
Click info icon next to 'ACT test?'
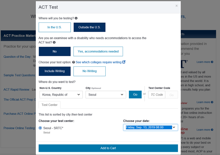54,42
